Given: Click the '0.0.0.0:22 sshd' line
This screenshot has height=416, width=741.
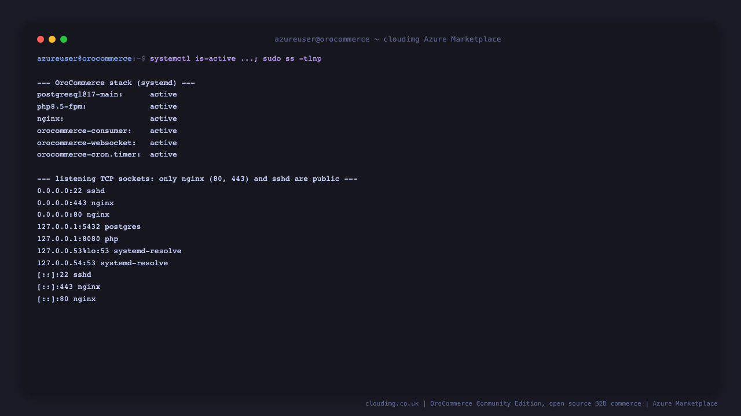Looking at the screenshot, I should tap(71, 191).
